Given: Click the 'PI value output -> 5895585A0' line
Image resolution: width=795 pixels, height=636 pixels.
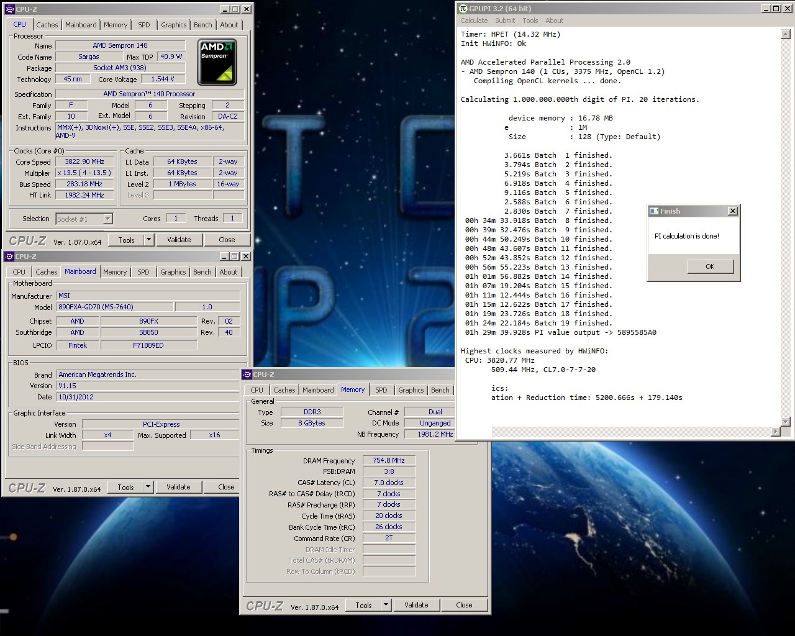Looking at the screenshot, I should point(561,332).
